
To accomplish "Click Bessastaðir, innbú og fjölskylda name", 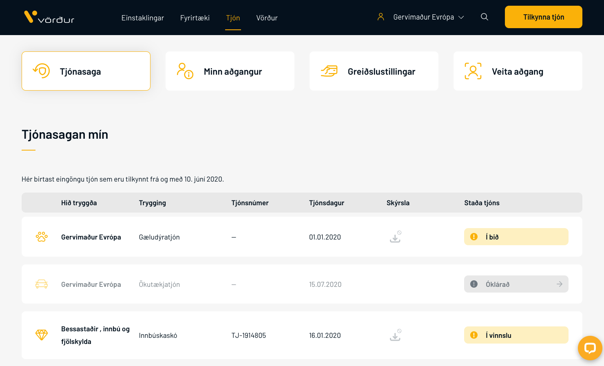I will pos(95,335).
